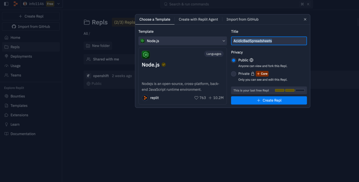359x182 pixels.
Task: Click the Usage gauge icon
Action: 6,66
